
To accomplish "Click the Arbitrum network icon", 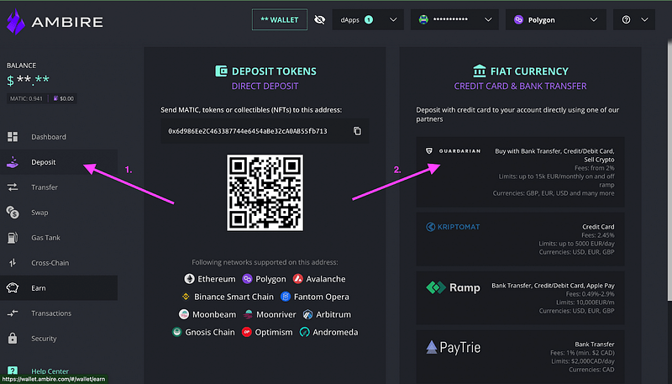I will pyautogui.click(x=307, y=314).
